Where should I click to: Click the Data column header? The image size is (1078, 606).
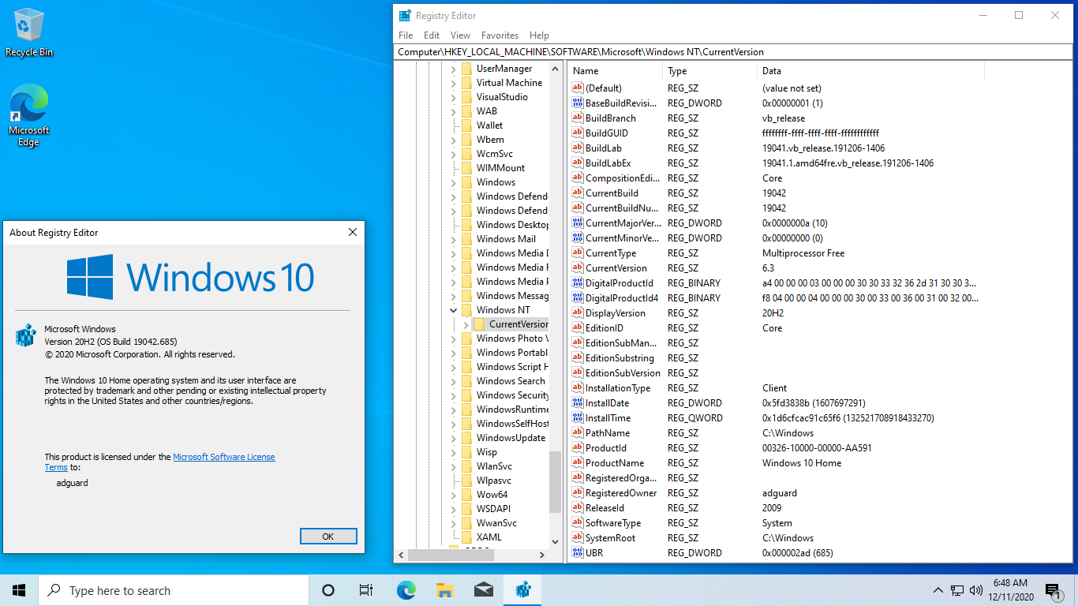click(871, 71)
